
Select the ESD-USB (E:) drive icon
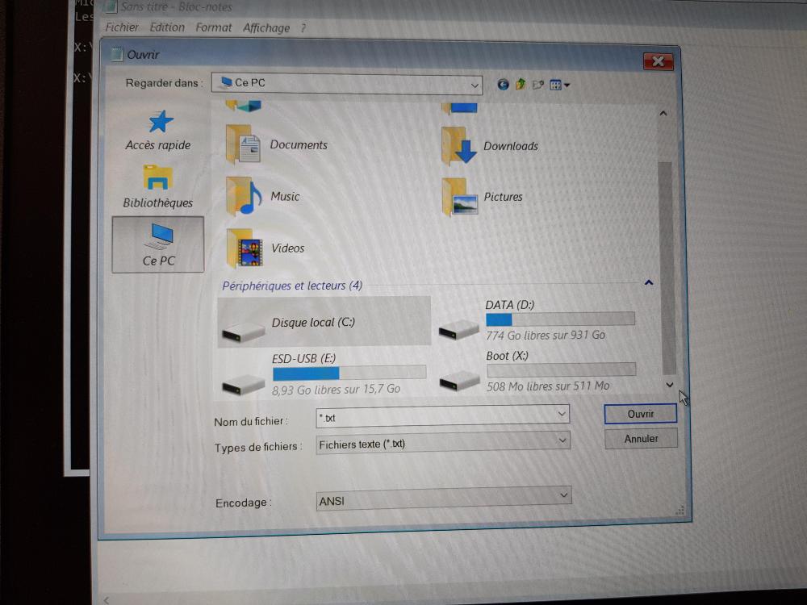click(x=243, y=384)
